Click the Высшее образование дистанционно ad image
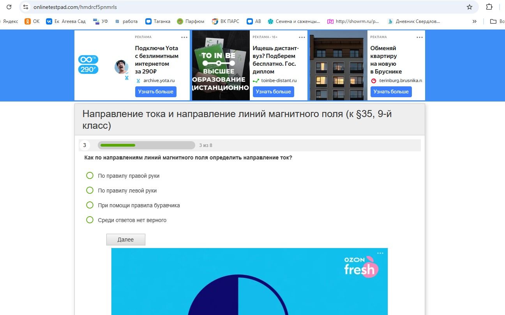Image resolution: width=505 pixels, height=315 pixels. coord(221,65)
